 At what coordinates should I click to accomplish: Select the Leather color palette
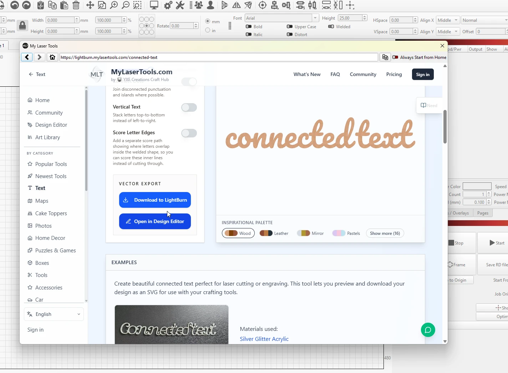[x=274, y=233]
